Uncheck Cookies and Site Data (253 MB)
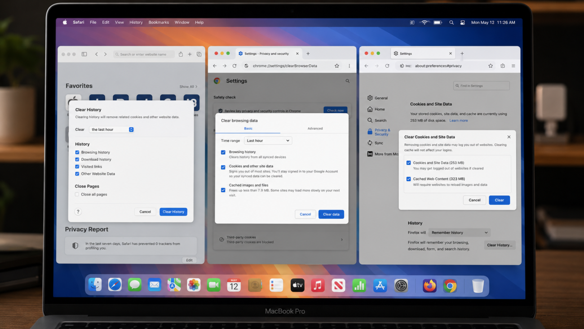The image size is (584, 329). (409, 163)
